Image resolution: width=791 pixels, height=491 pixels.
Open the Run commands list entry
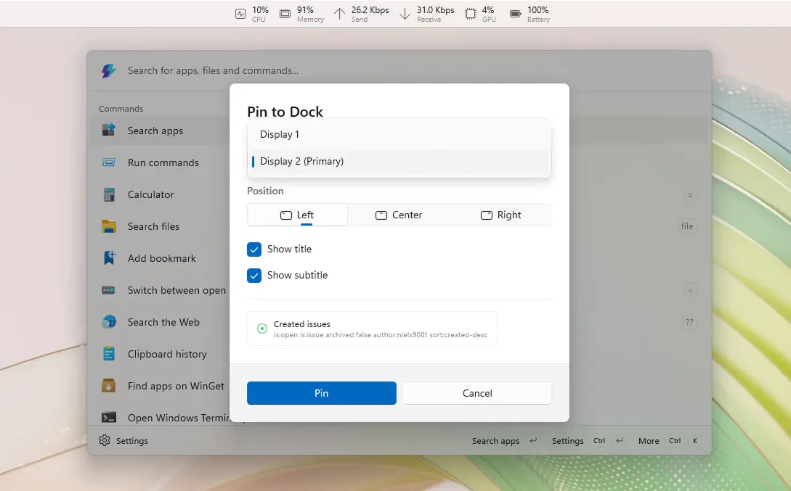pyautogui.click(x=161, y=162)
